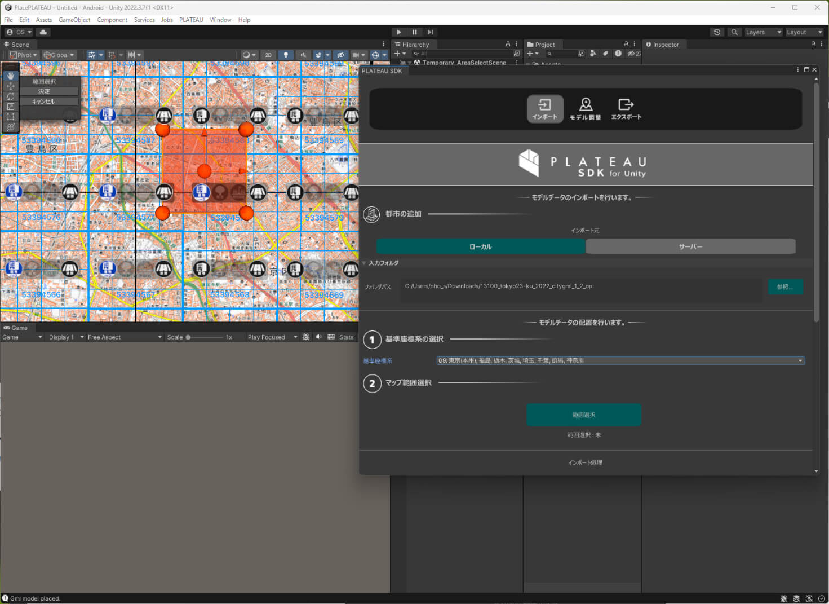Viewport: 829px width, 604px height.
Task: Click center orange handle of selection area
Action: [205, 171]
